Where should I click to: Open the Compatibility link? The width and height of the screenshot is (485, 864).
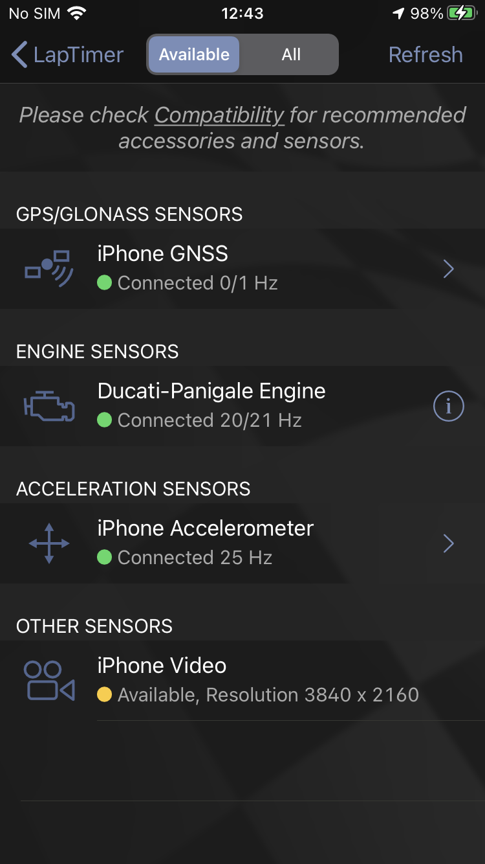(219, 115)
